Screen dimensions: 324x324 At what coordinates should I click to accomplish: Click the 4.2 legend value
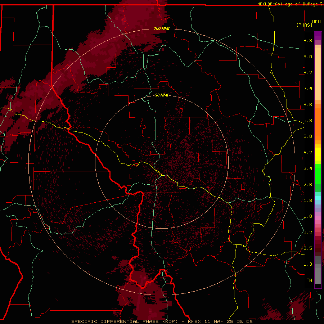pos(308,153)
